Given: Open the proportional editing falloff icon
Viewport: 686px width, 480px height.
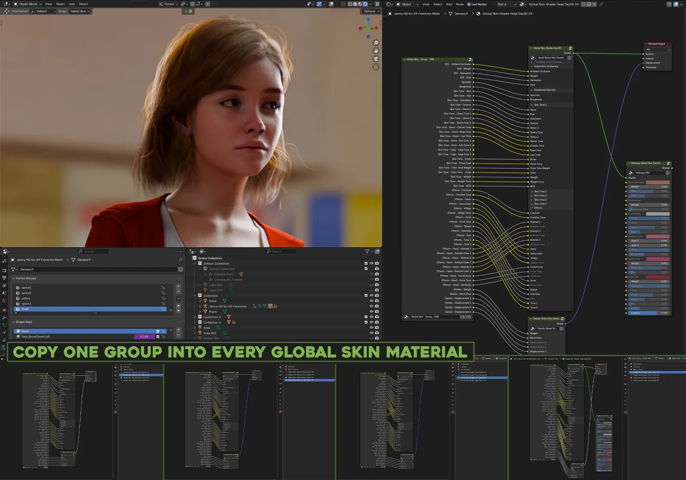Looking at the screenshot, I should (214, 4).
